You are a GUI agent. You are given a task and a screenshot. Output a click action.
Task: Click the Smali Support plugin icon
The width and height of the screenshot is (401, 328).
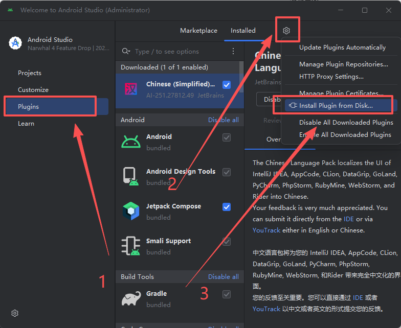[131, 246]
